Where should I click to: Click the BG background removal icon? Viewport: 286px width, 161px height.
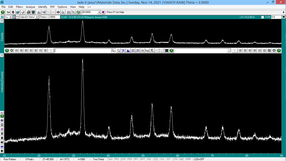click(x=69, y=12)
